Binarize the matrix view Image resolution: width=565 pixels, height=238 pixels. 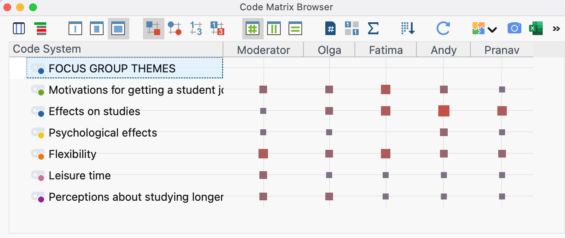click(352, 29)
